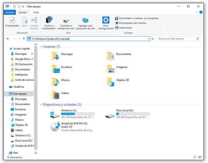
Task: Click Disco local (D:) storage usage bar
Action: coord(133,114)
